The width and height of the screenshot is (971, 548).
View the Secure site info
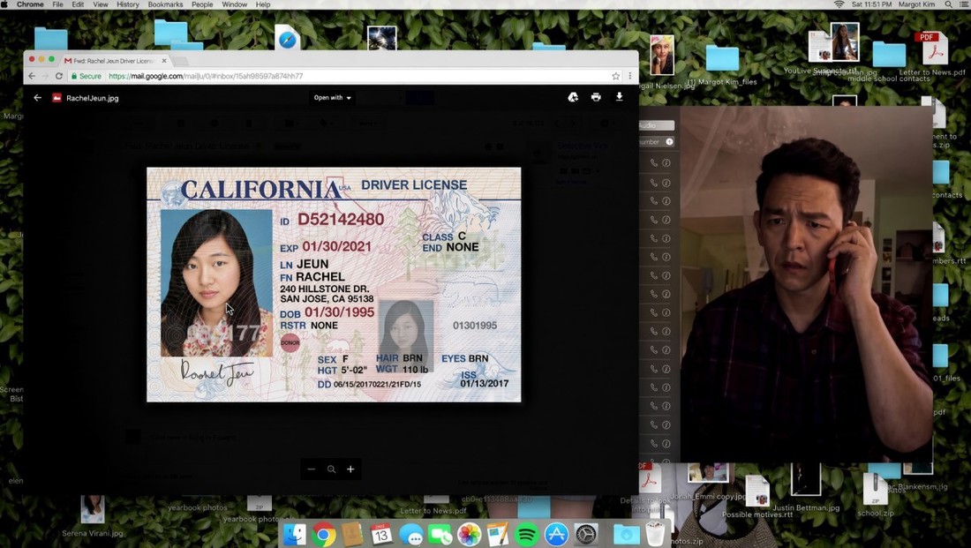point(87,76)
